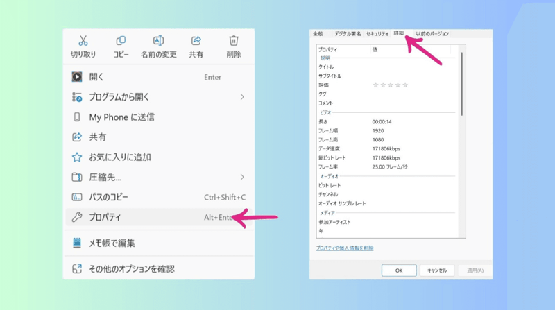
Task: Add to favorites via お気に入りに追加
Action: [x=120, y=157]
